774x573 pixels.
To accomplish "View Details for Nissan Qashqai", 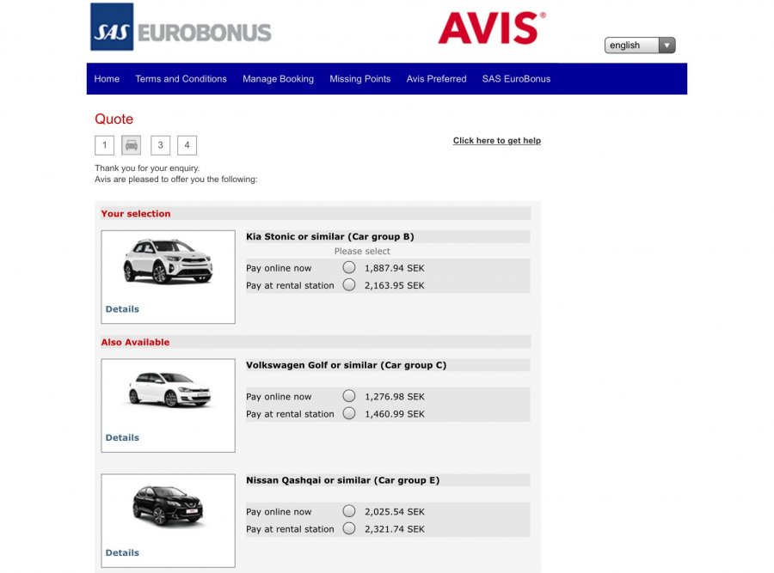I will pyautogui.click(x=122, y=553).
